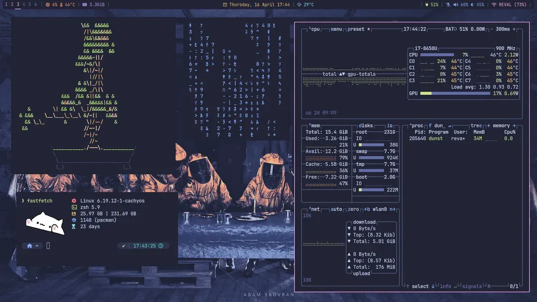Screen dimensions: 537x302
Task: Click the clock icon in the shell prompt
Action: click(x=161, y=246)
